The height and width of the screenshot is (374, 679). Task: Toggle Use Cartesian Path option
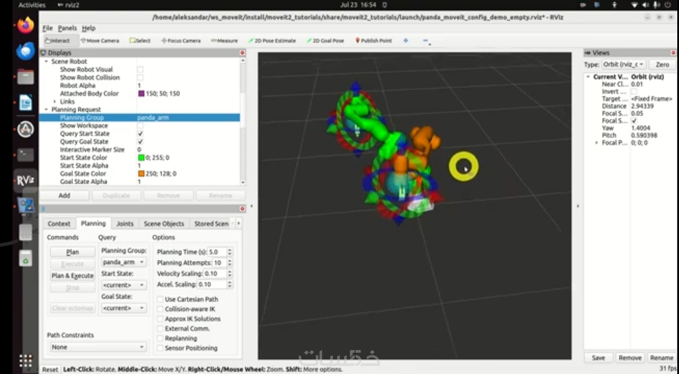(x=160, y=299)
